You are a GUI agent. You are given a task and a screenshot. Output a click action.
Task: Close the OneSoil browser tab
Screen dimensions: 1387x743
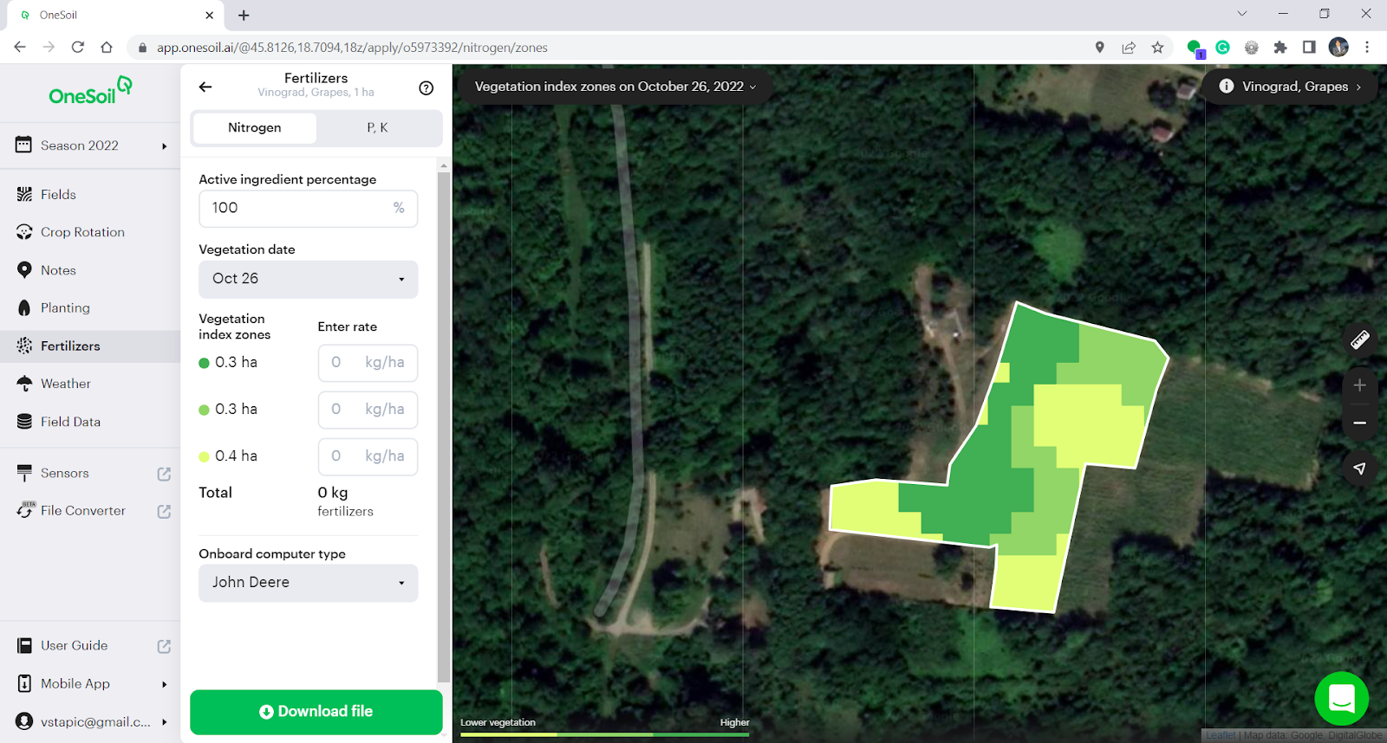click(x=209, y=15)
